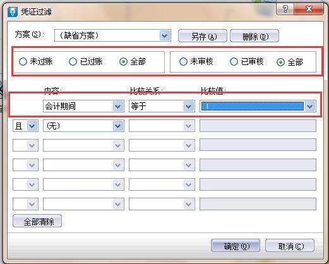Click the 删除(D) delete button
This screenshot has width=329, height=264.
[254, 36]
